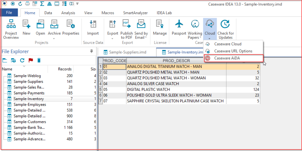Open project Properties icon
Screen dimensions: 302x151
point(71,25)
